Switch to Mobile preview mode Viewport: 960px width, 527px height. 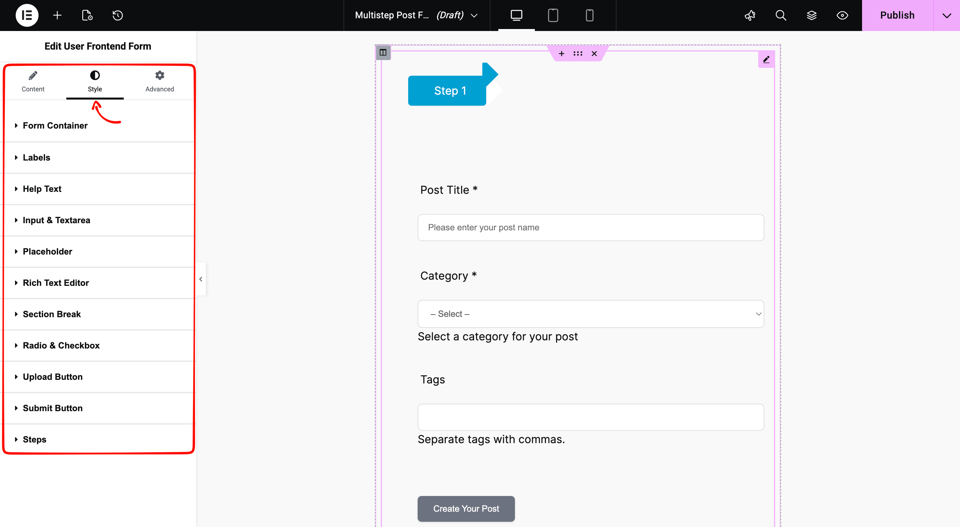pyautogui.click(x=589, y=15)
